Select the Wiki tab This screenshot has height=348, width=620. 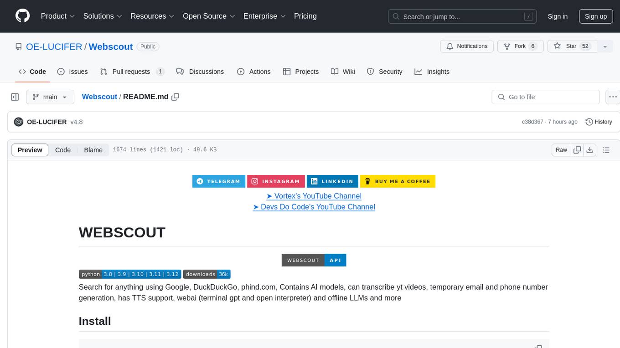343,72
